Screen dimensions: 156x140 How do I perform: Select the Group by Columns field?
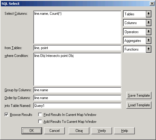pos(77,90)
